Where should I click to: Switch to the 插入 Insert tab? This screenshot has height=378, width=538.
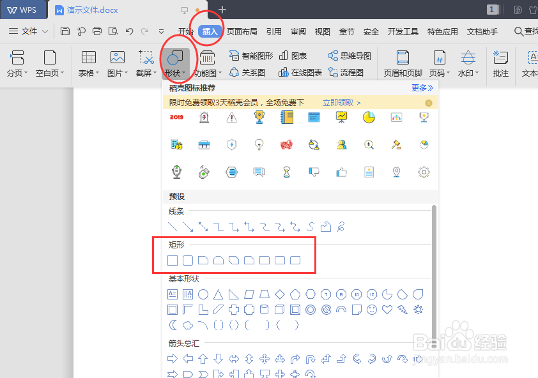(210, 31)
